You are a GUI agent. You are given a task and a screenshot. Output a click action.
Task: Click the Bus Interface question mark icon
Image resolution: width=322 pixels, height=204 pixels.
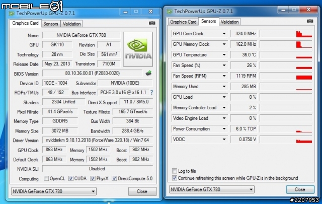[151, 92]
